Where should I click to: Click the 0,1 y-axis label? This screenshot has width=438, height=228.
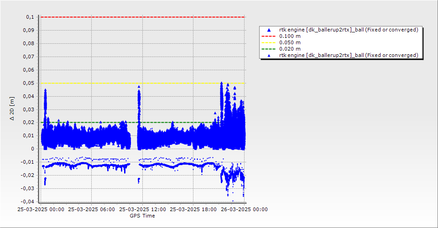coord(30,17)
